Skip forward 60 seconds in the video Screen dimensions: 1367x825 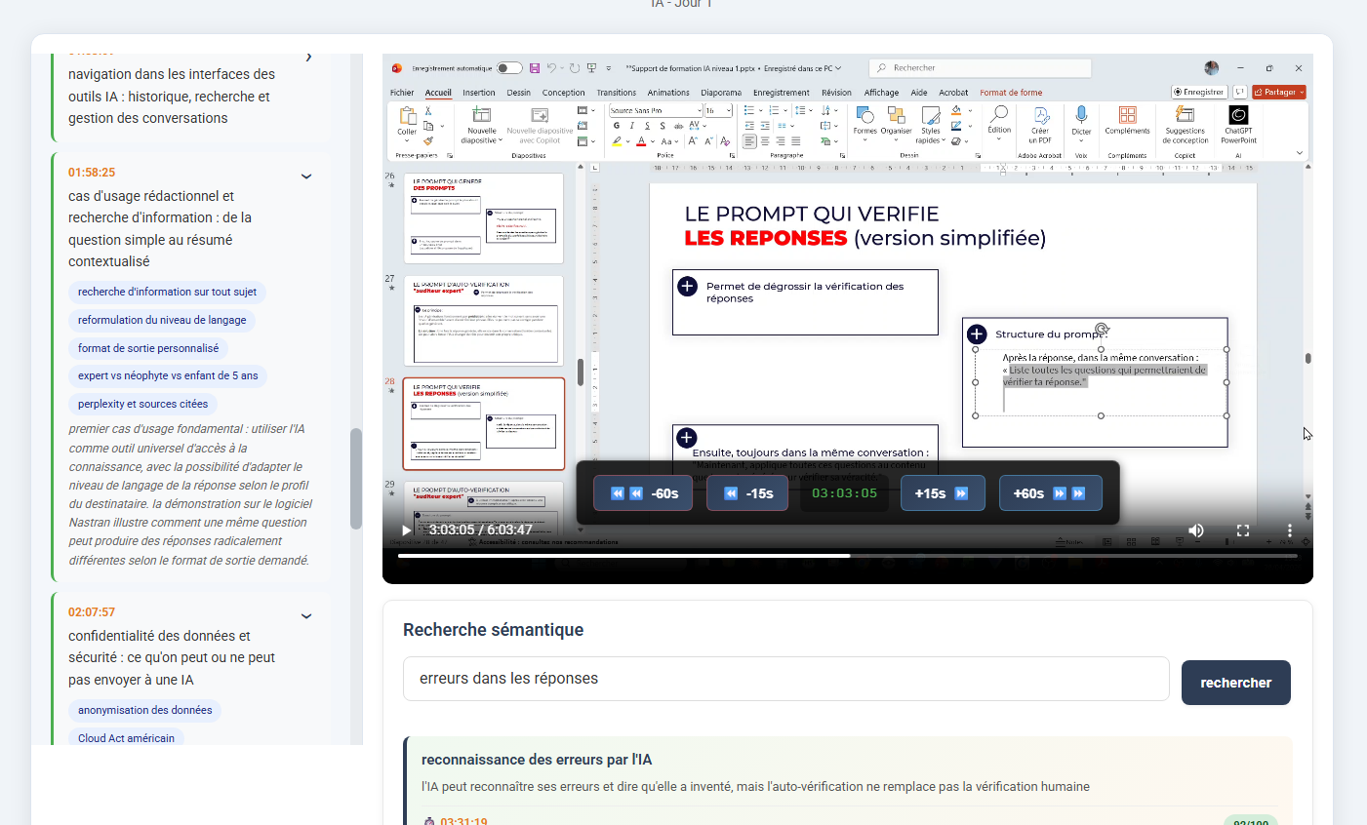coord(1050,493)
